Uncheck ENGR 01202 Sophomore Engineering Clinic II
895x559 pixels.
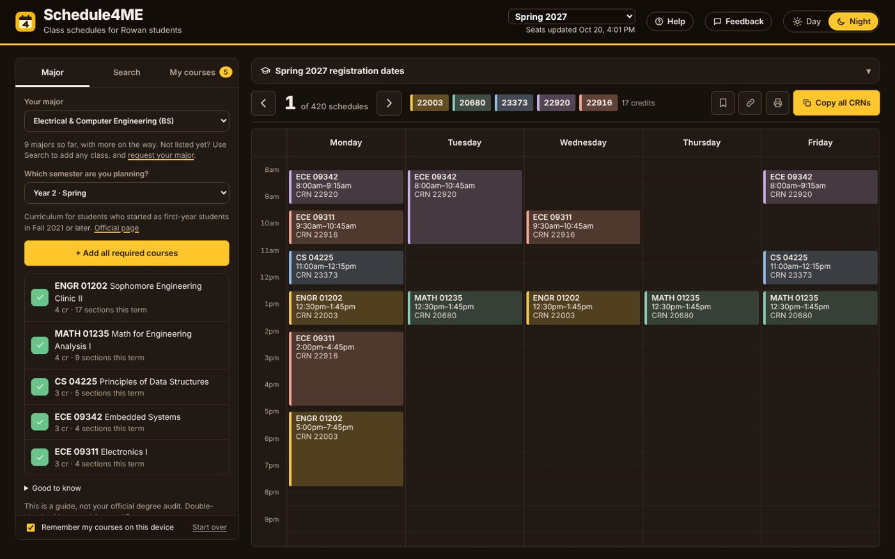point(40,298)
